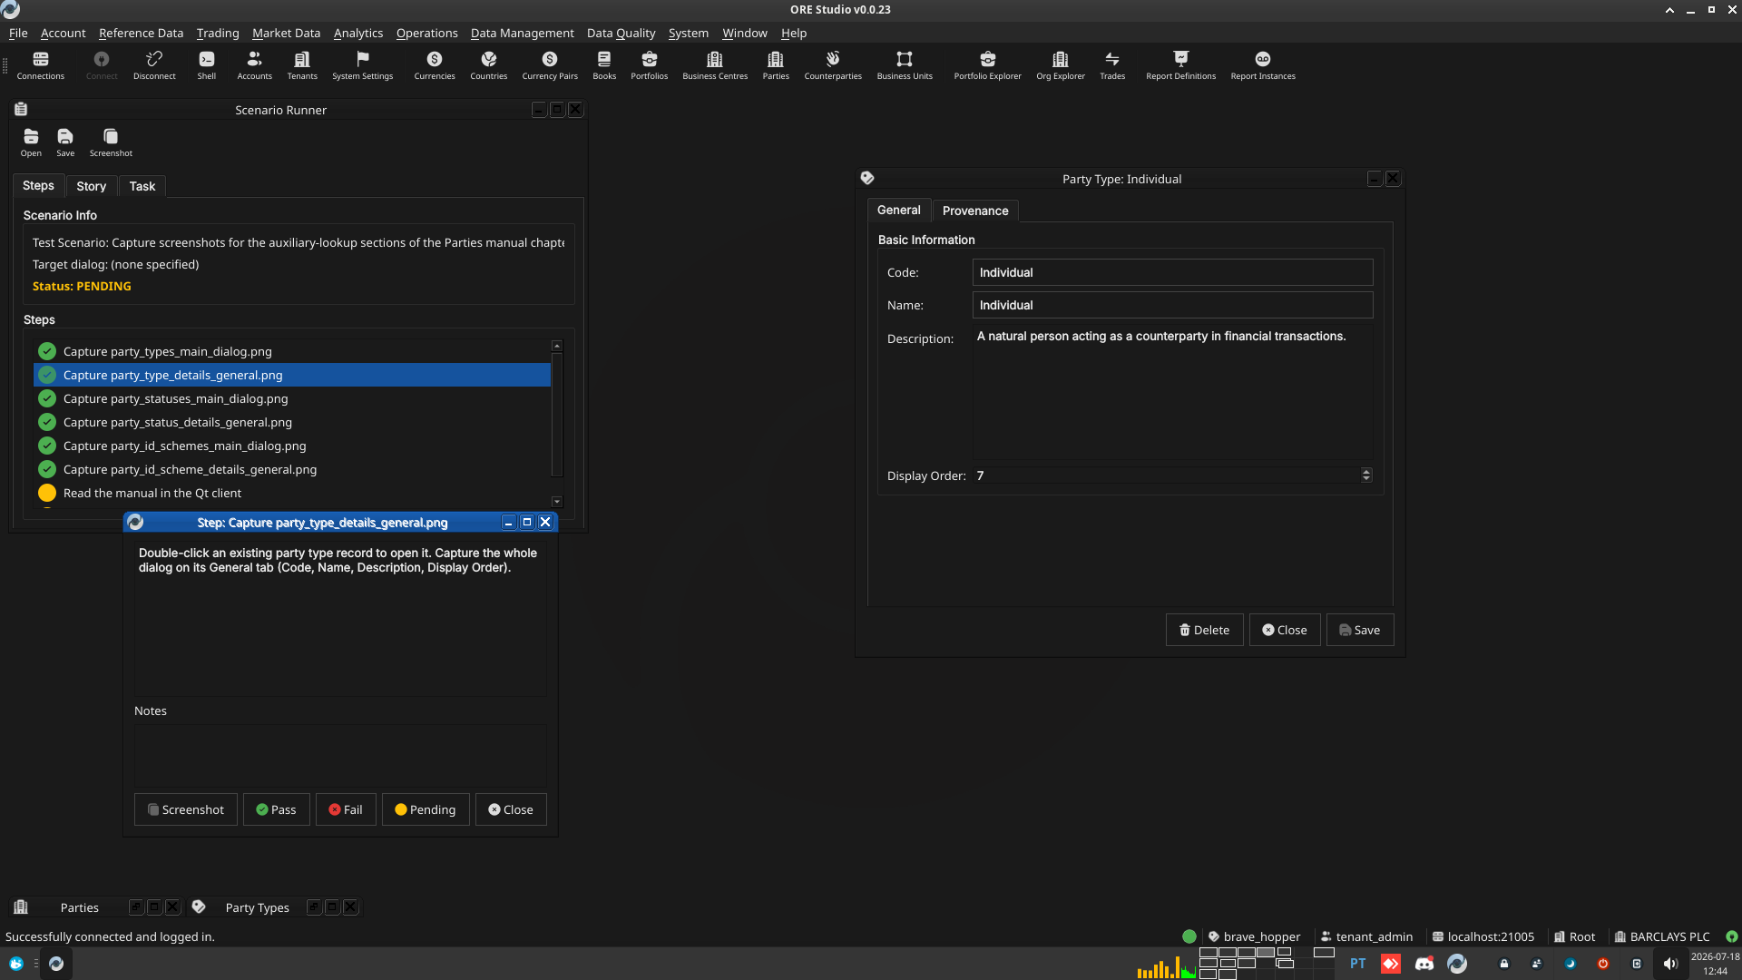Click the steps list scroll-down arrow
The width and height of the screenshot is (1742, 980).
tap(557, 502)
